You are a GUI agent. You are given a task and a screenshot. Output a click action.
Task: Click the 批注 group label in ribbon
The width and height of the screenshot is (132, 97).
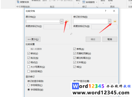point(52,7)
